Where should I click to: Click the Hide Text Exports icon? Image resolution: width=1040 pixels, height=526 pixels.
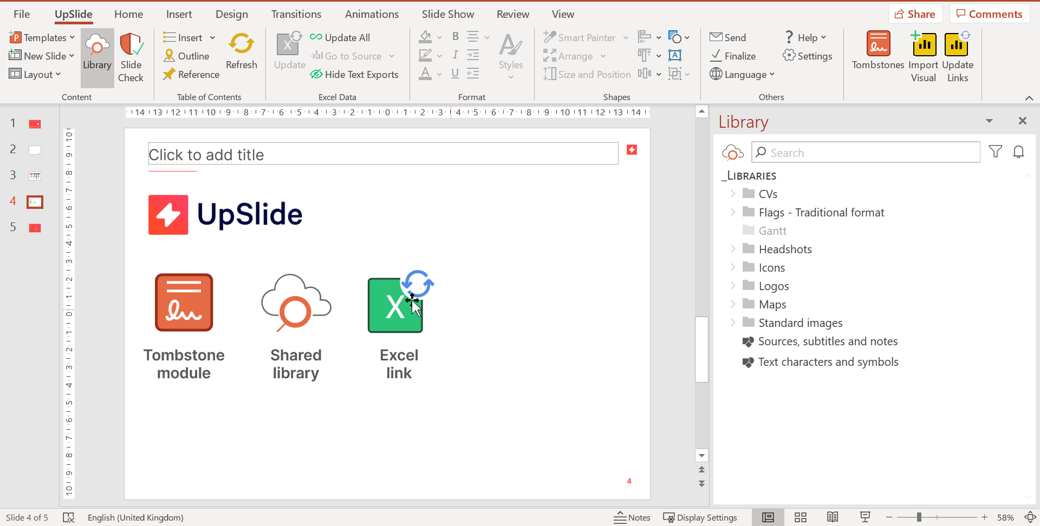point(316,74)
